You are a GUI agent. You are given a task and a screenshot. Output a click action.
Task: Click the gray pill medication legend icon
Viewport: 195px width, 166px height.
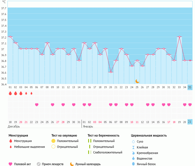point(39,164)
